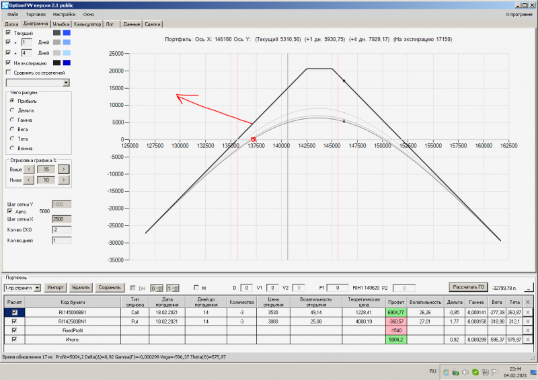Open the О программе menu item

click(519, 14)
